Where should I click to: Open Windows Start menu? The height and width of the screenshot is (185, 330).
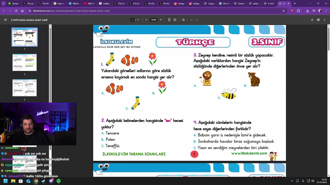coord(5,181)
